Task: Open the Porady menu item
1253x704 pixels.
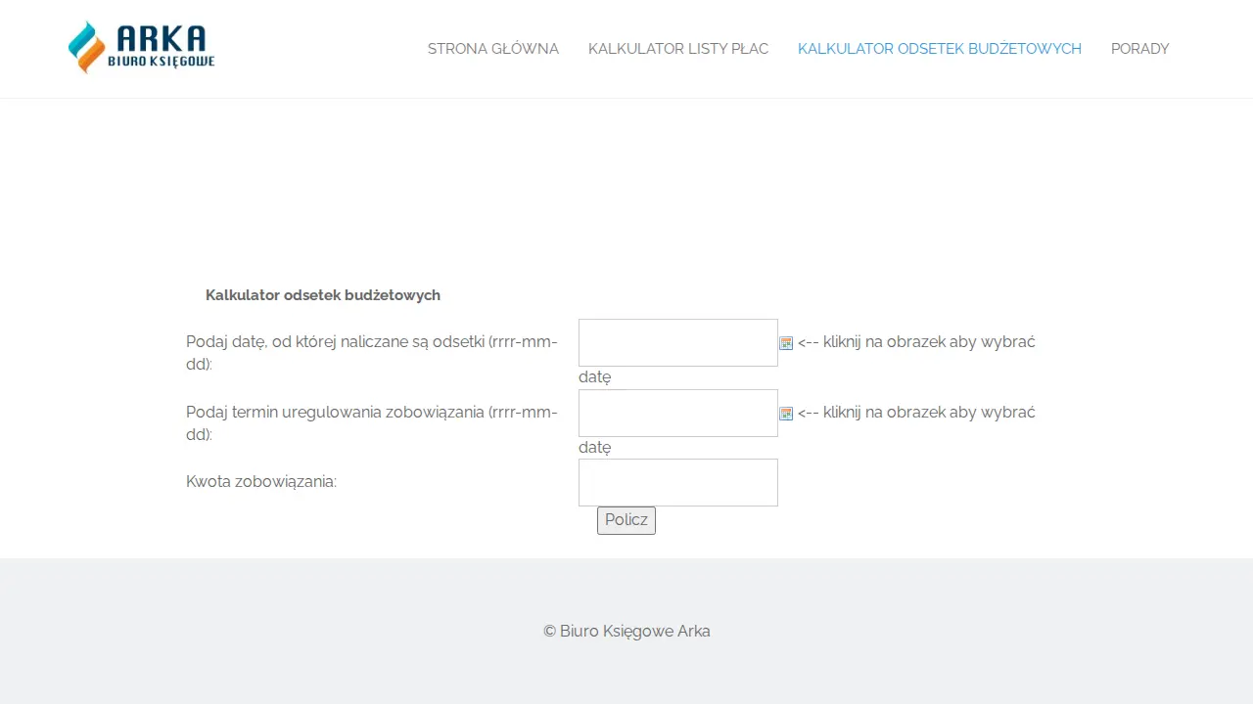Action: [1140, 49]
